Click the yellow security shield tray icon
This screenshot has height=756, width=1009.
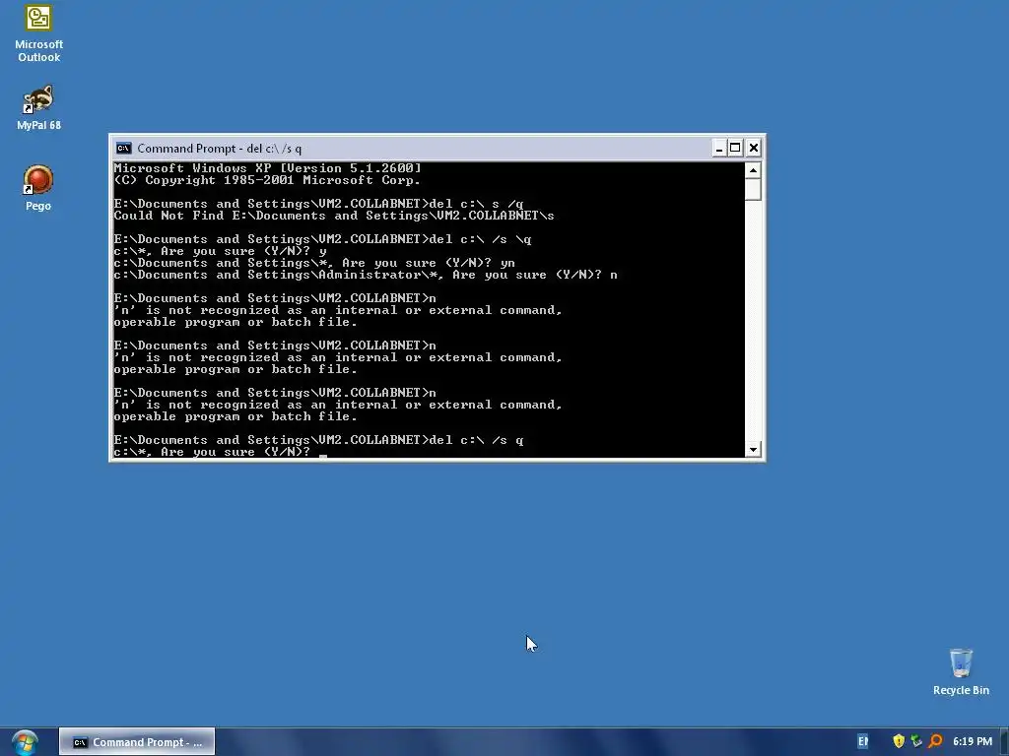point(899,741)
